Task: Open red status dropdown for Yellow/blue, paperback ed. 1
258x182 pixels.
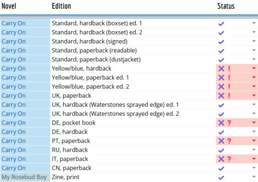Action: pyautogui.click(x=254, y=77)
